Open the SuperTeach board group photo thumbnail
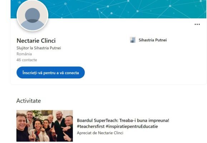 (x=45, y=126)
